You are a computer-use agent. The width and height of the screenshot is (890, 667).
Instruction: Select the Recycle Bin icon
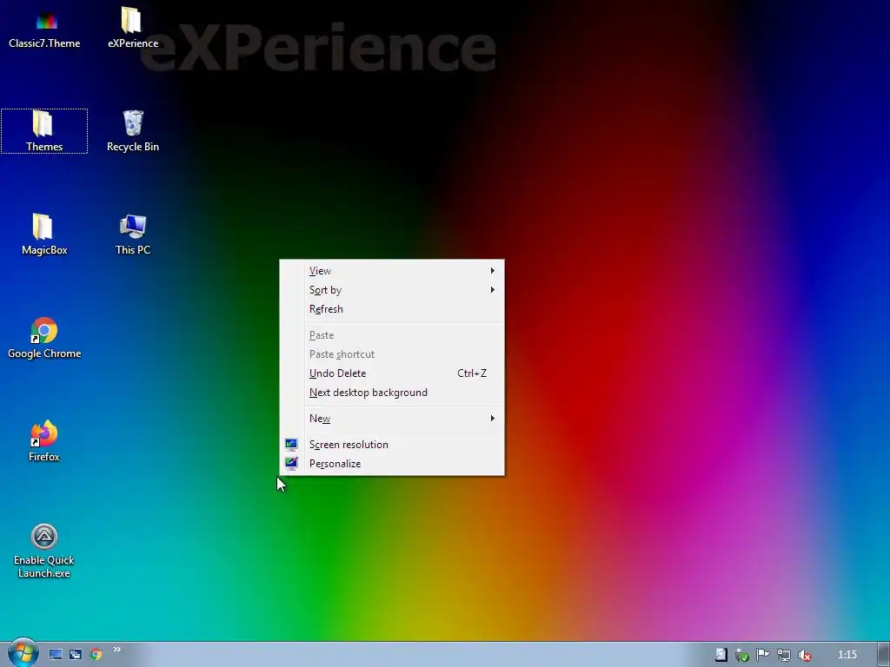[x=133, y=131]
